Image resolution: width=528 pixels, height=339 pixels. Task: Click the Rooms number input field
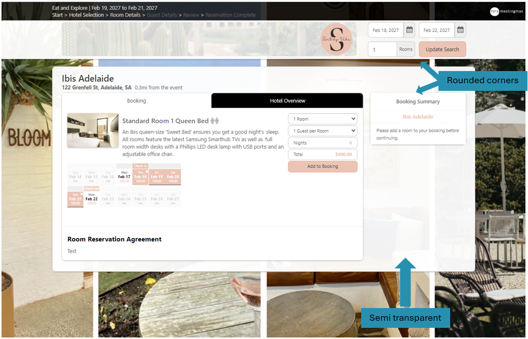(x=383, y=49)
